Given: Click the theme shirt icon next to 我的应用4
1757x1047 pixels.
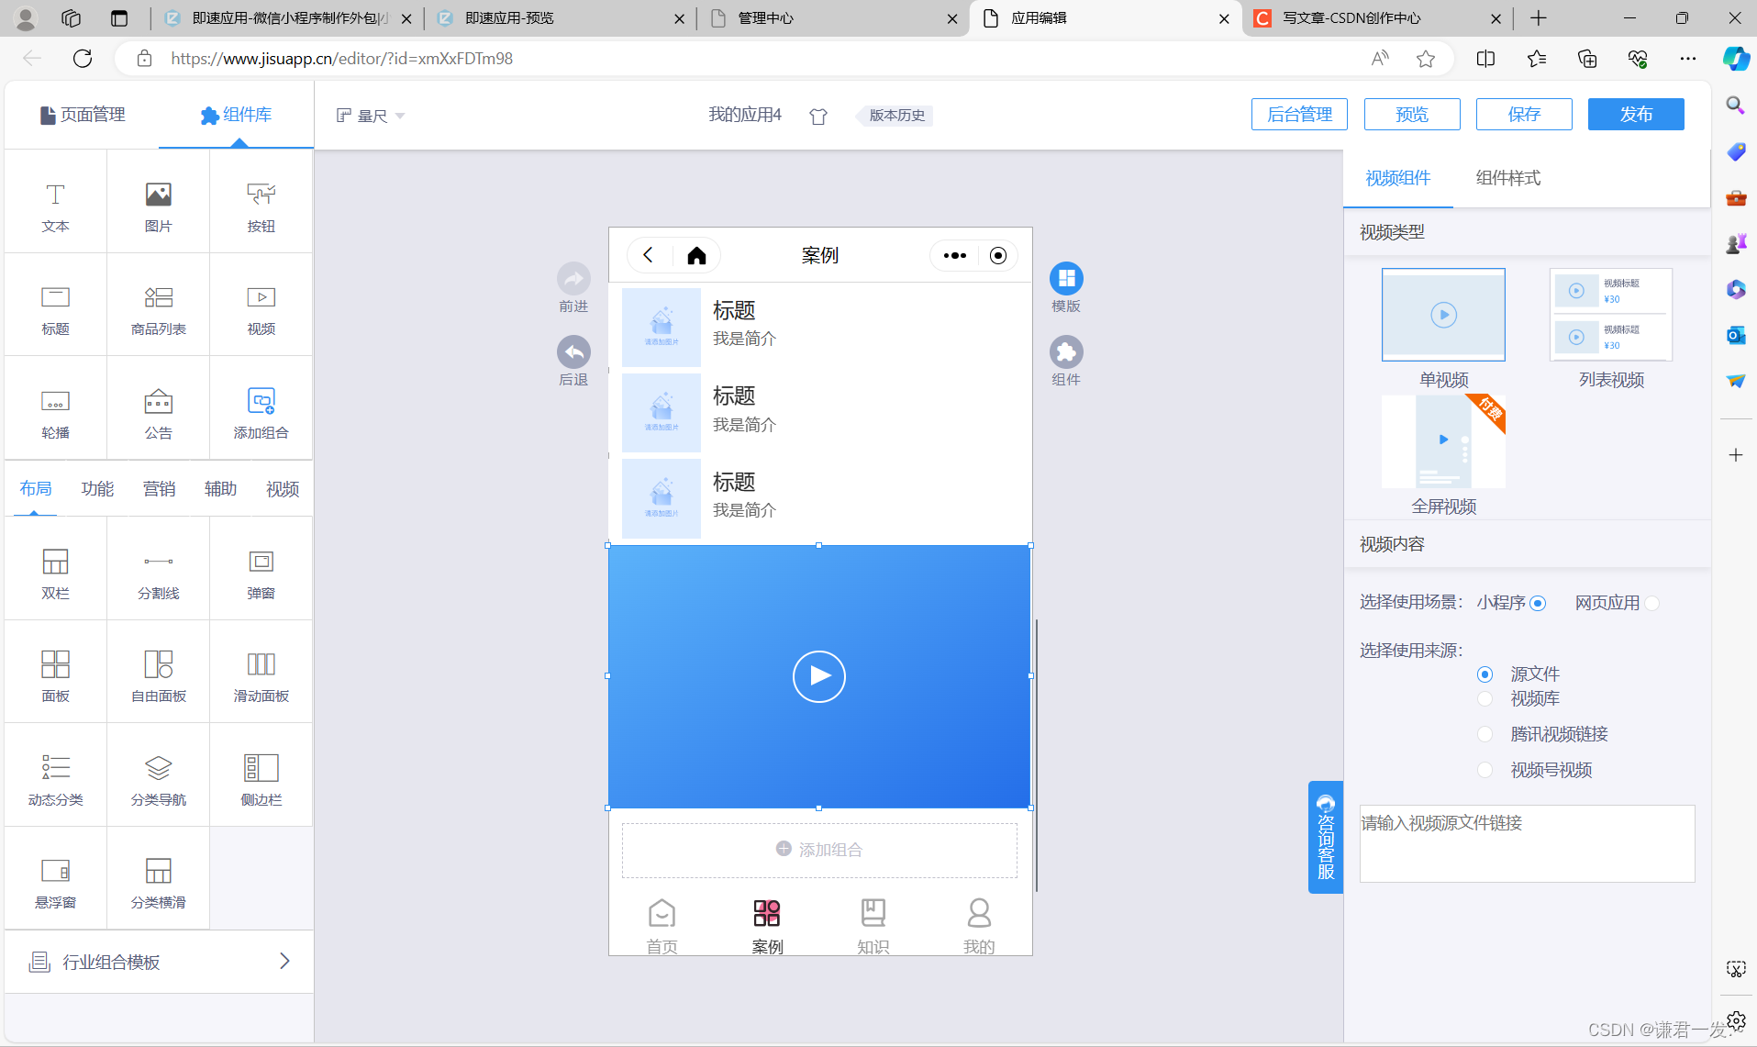Looking at the screenshot, I should (x=818, y=116).
